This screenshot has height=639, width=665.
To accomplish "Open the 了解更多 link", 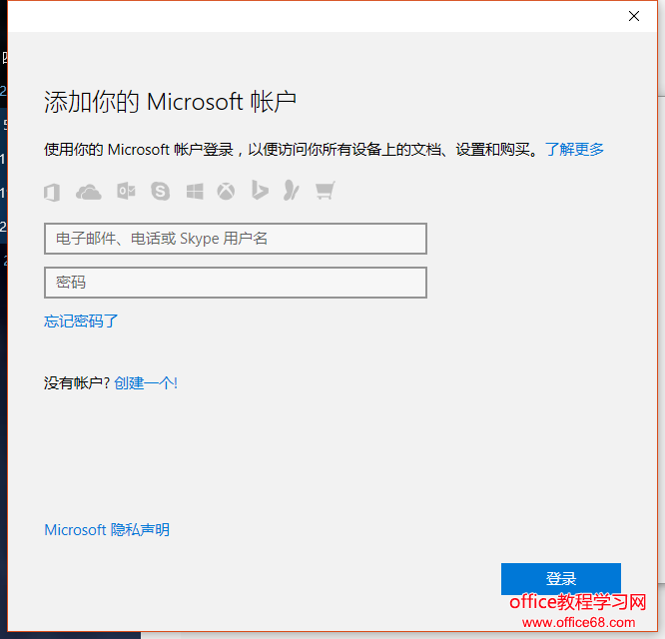I will (574, 149).
